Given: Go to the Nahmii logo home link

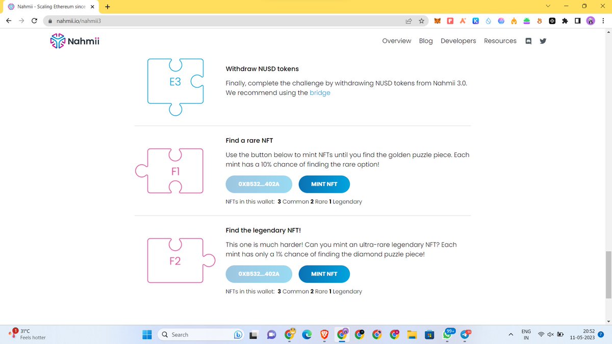Looking at the screenshot, I should point(74,41).
